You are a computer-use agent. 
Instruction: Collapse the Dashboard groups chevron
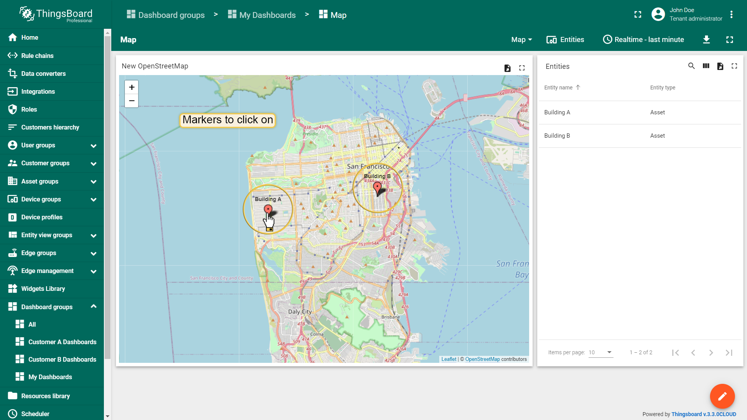(93, 306)
